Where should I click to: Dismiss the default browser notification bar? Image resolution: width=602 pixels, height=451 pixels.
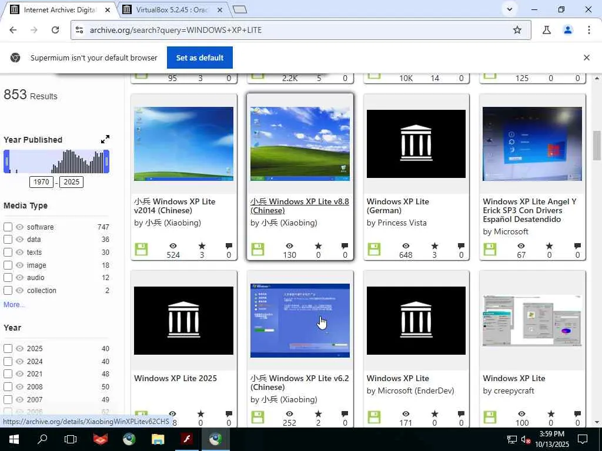tap(586, 58)
